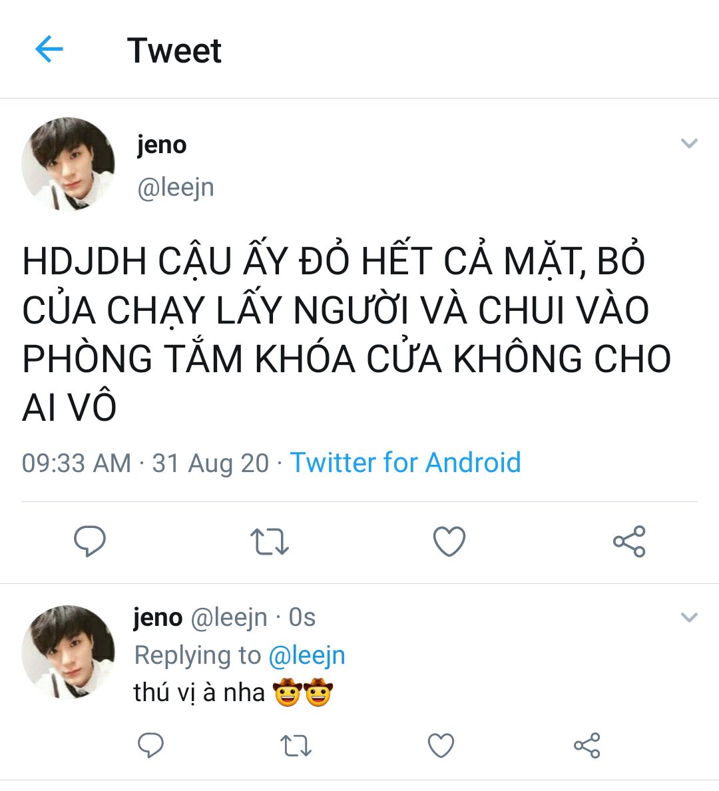The image size is (719, 791).
Task: Share the 'thú vị à nha' reply
Action: (587, 746)
